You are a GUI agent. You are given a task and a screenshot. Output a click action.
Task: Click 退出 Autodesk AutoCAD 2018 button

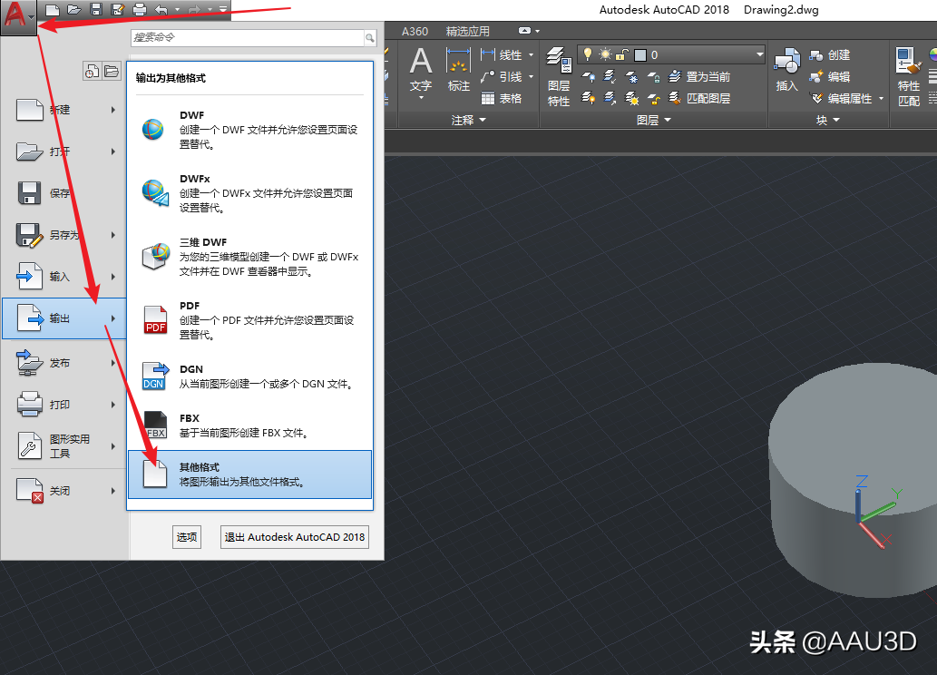point(295,537)
